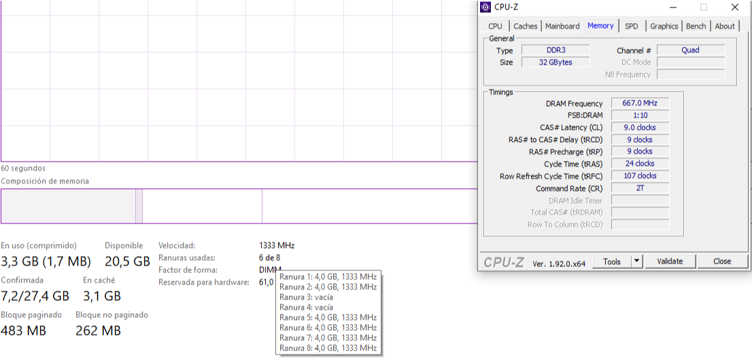
Task: Click the 'Ranuras usadas:' label
Action: pyautogui.click(x=187, y=258)
